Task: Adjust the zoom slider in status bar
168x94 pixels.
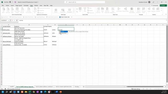Action: click(158, 89)
